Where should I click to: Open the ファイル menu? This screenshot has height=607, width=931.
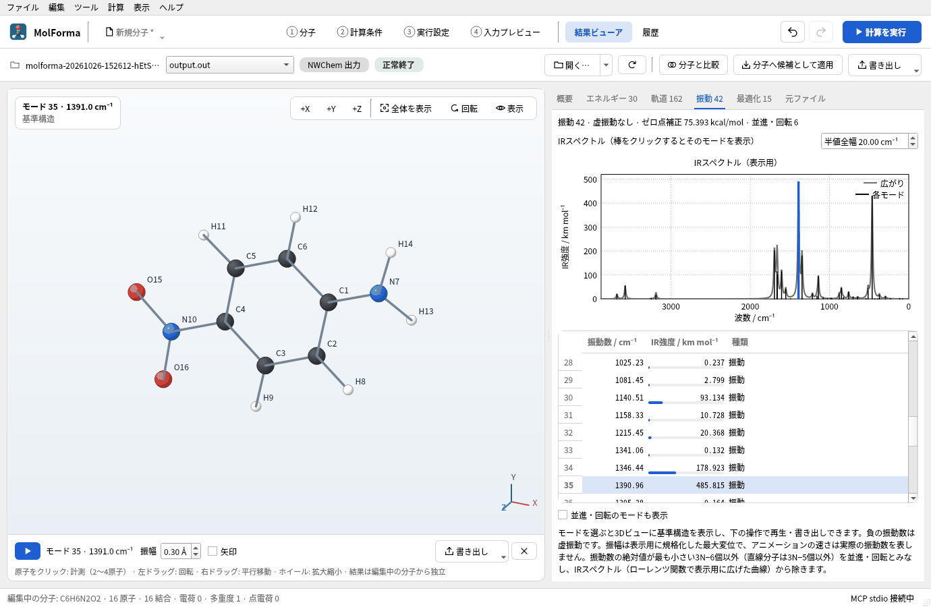coord(23,7)
